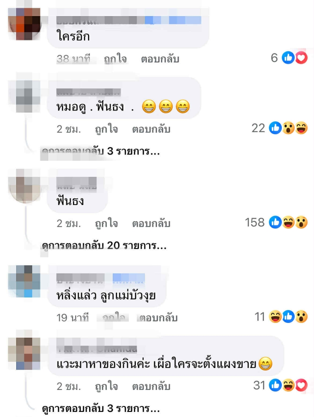Viewport: 314px width, 417px height.
Task: Open blurred author name above 'หลิ่งแล่ว' comment
Action: [x=100, y=278]
